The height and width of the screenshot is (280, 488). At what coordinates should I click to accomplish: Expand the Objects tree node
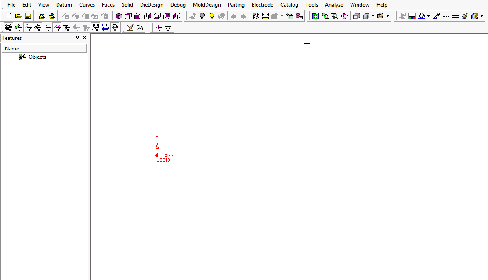pyautogui.click(x=12, y=57)
